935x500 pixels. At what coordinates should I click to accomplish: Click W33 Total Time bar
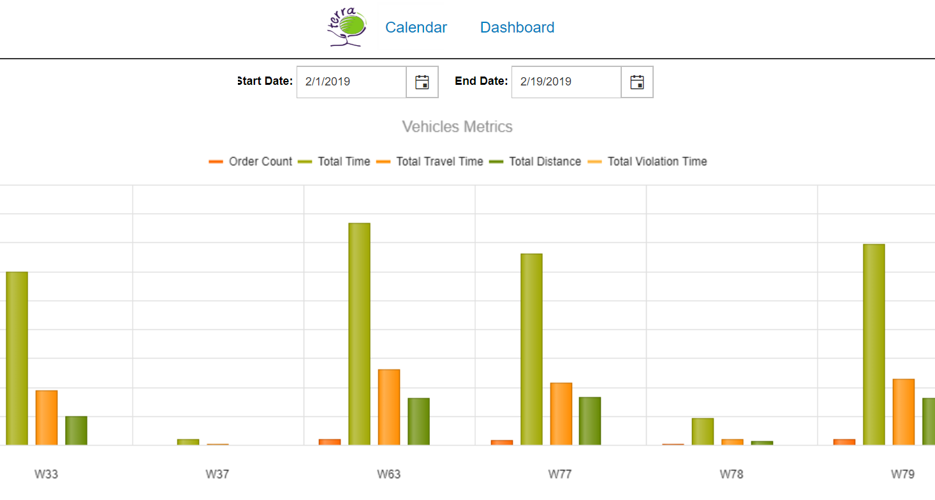[x=17, y=358]
